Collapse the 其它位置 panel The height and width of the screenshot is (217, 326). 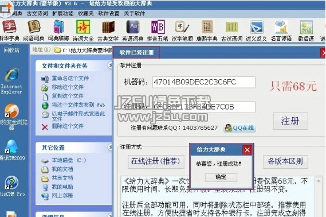(110, 147)
